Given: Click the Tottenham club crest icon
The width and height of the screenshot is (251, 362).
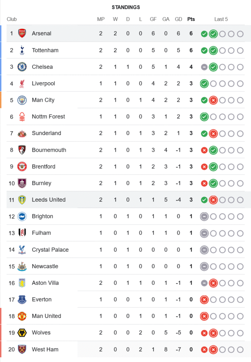Looking at the screenshot, I should coord(22,50).
